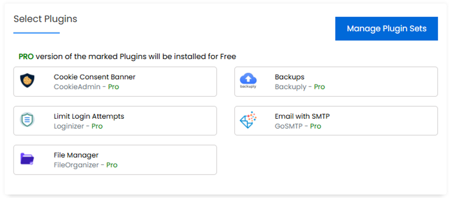Click the File Manager title text
449x198 pixels.
[76, 155]
